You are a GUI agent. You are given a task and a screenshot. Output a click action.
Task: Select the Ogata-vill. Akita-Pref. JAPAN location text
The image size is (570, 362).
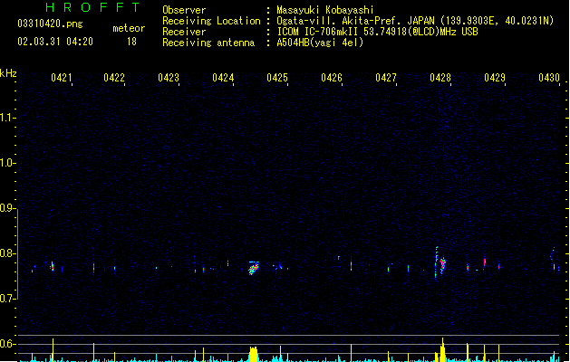pos(415,21)
